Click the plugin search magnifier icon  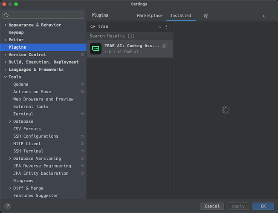93,27
